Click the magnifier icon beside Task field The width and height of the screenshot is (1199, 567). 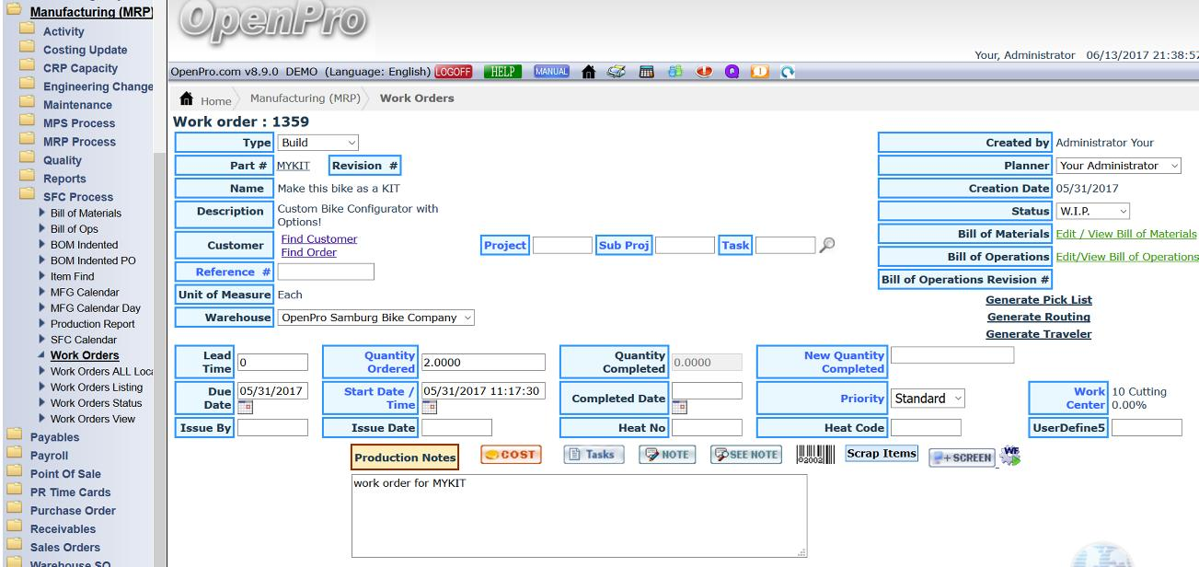point(827,245)
